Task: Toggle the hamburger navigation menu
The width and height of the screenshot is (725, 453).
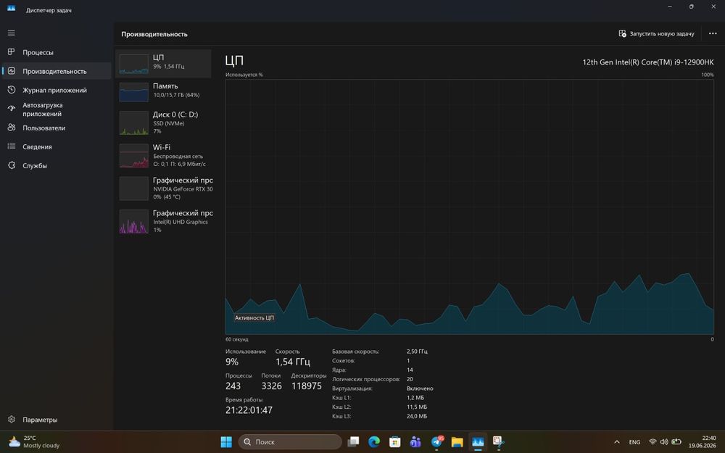Action: tap(11, 33)
